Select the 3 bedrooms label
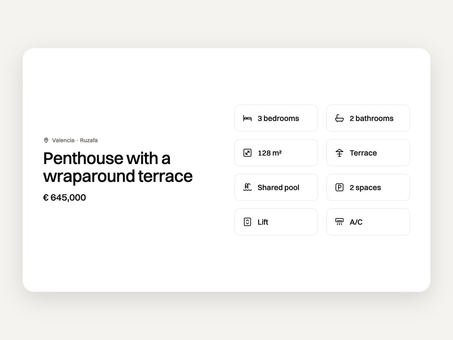Viewport: 453px width, 340px height. click(x=278, y=118)
